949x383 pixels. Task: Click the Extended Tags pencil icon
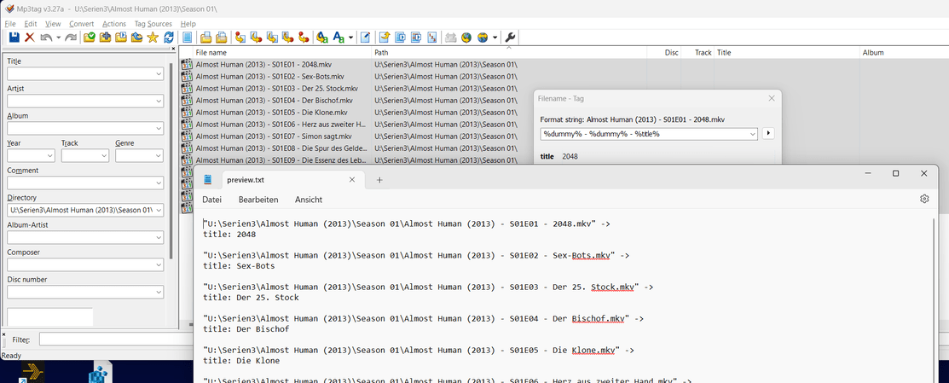pyautogui.click(x=366, y=38)
